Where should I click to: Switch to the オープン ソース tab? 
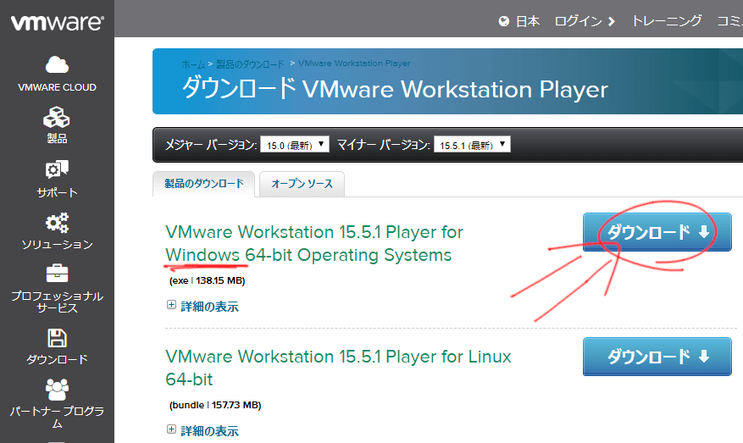[302, 184]
